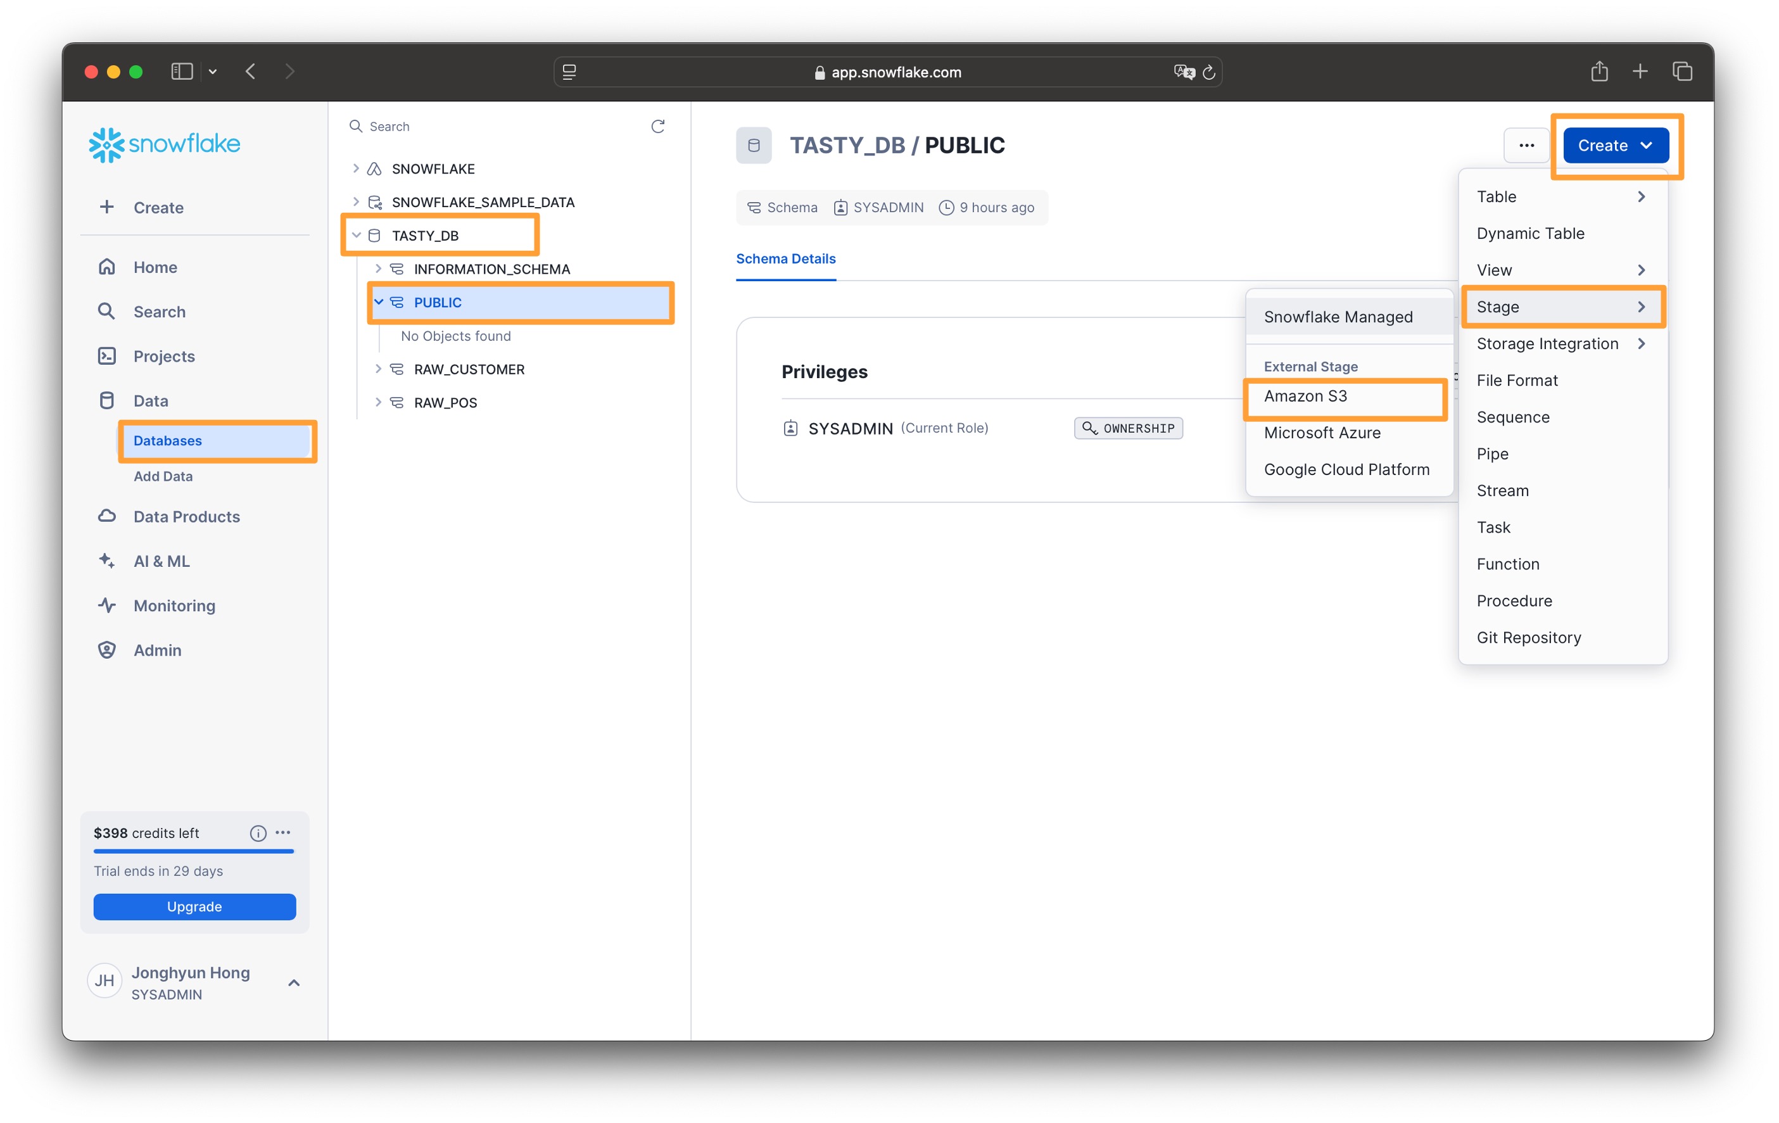Click the blue Create dropdown button

[x=1615, y=146]
